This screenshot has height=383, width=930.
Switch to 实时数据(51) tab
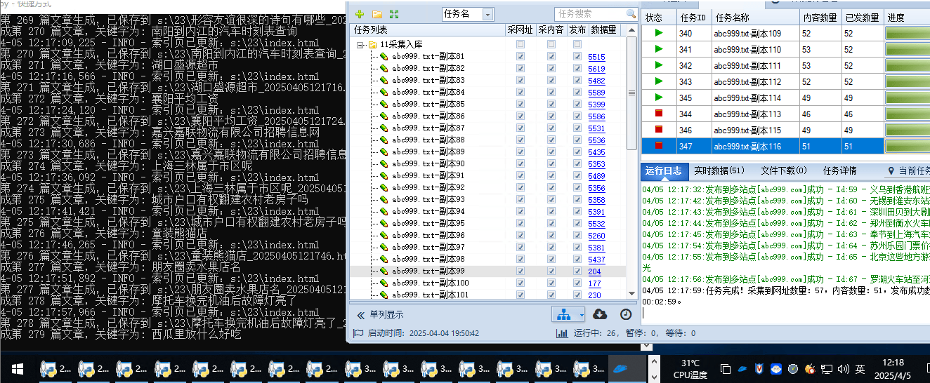[x=719, y=170]
